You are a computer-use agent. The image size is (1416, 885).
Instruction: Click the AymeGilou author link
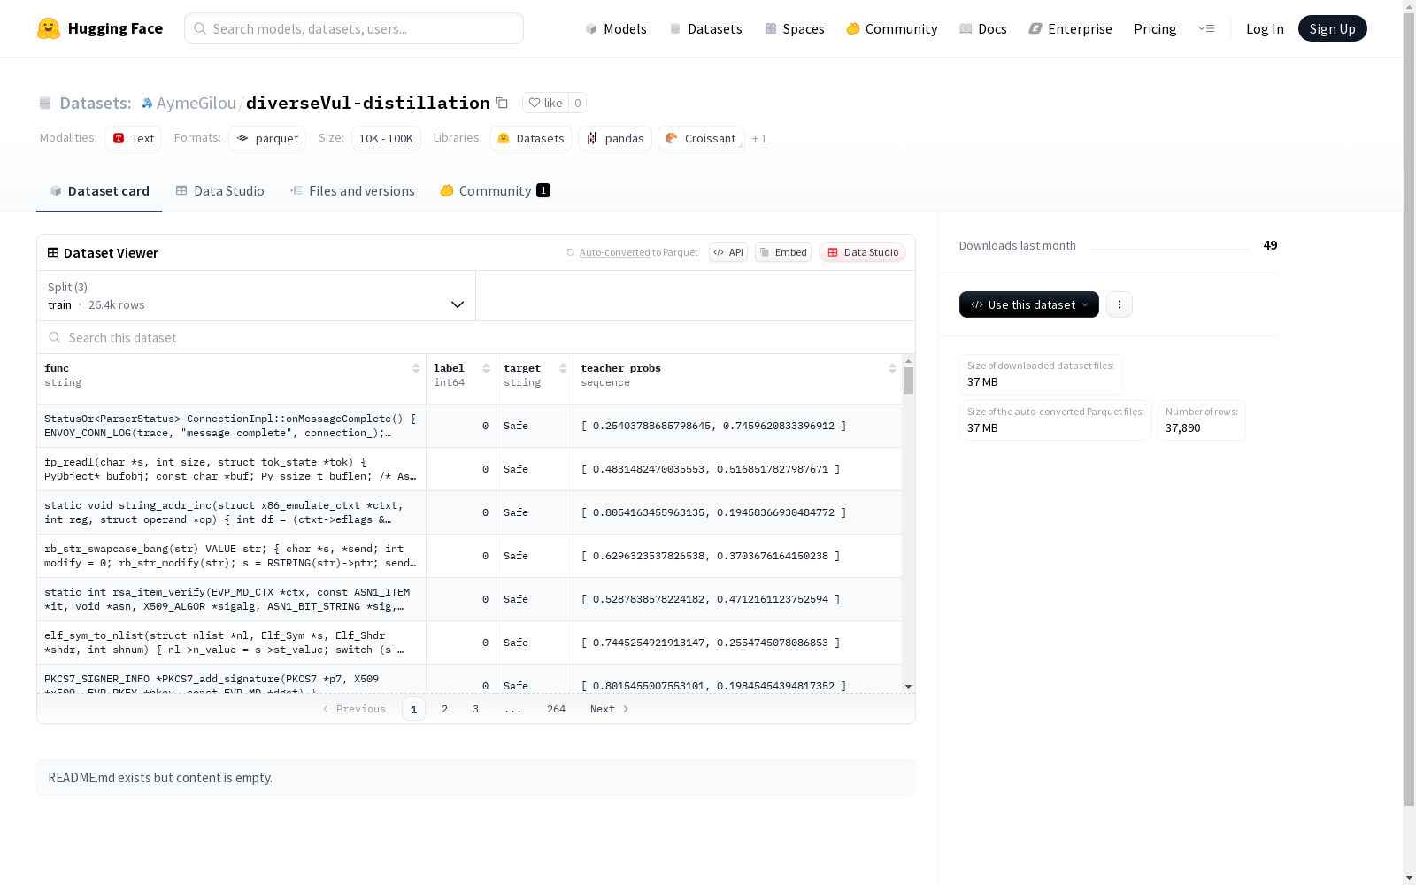pos(196,103)
